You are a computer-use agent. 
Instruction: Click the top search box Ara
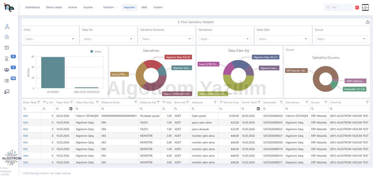(338, 7)
